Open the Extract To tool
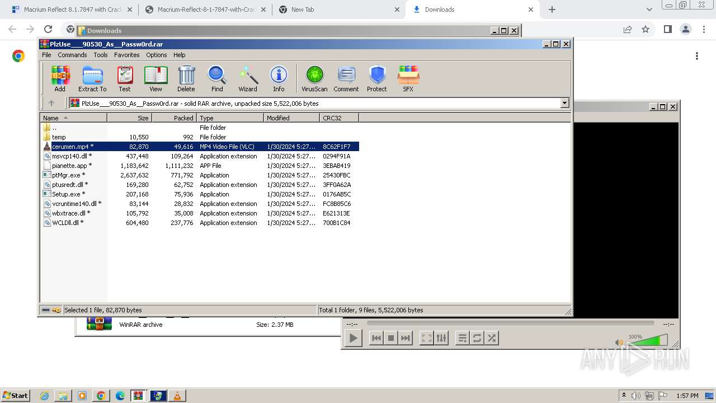The width and height of the screenshot is (716, 403). click(92, 78)
